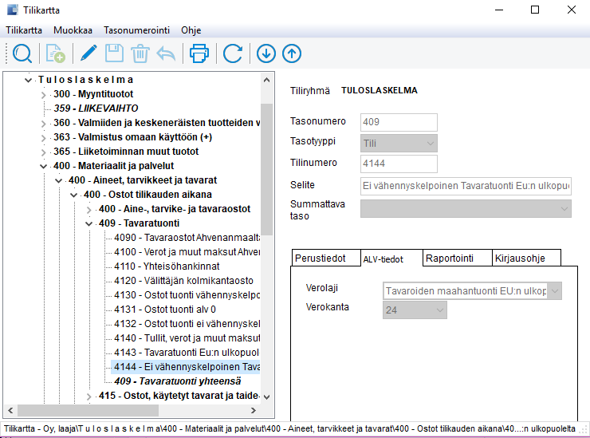Image resolution: width=590 pixels, height=438 pixels.
Task: Open the Ohje menu
Action: pos(191,30)
